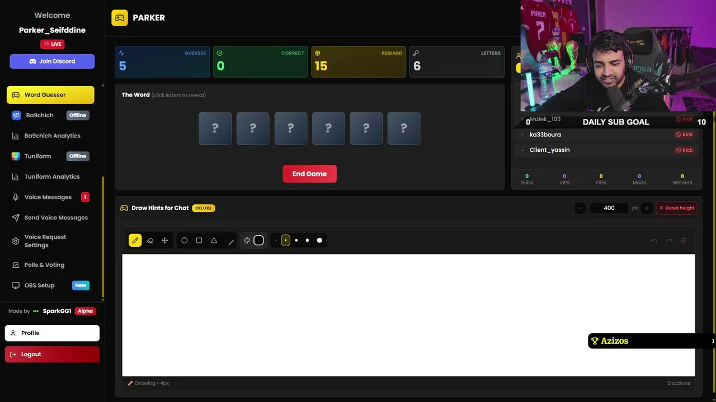Reveal the fifth hidden letter tile
The width and height of the screenshot is (716, 402).
point(366,128)
